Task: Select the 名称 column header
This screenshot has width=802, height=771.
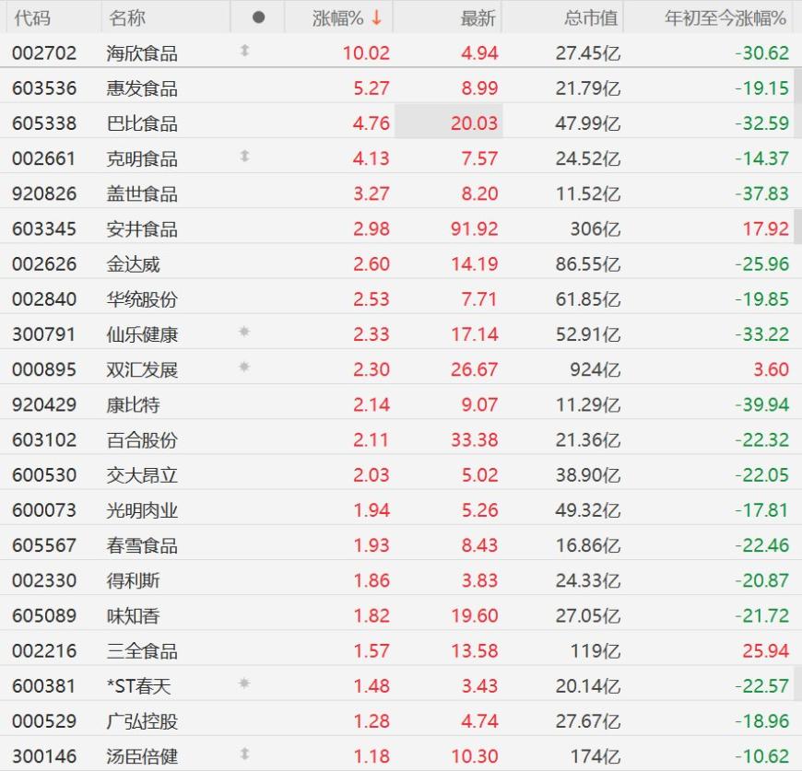Action: (127, 18)
